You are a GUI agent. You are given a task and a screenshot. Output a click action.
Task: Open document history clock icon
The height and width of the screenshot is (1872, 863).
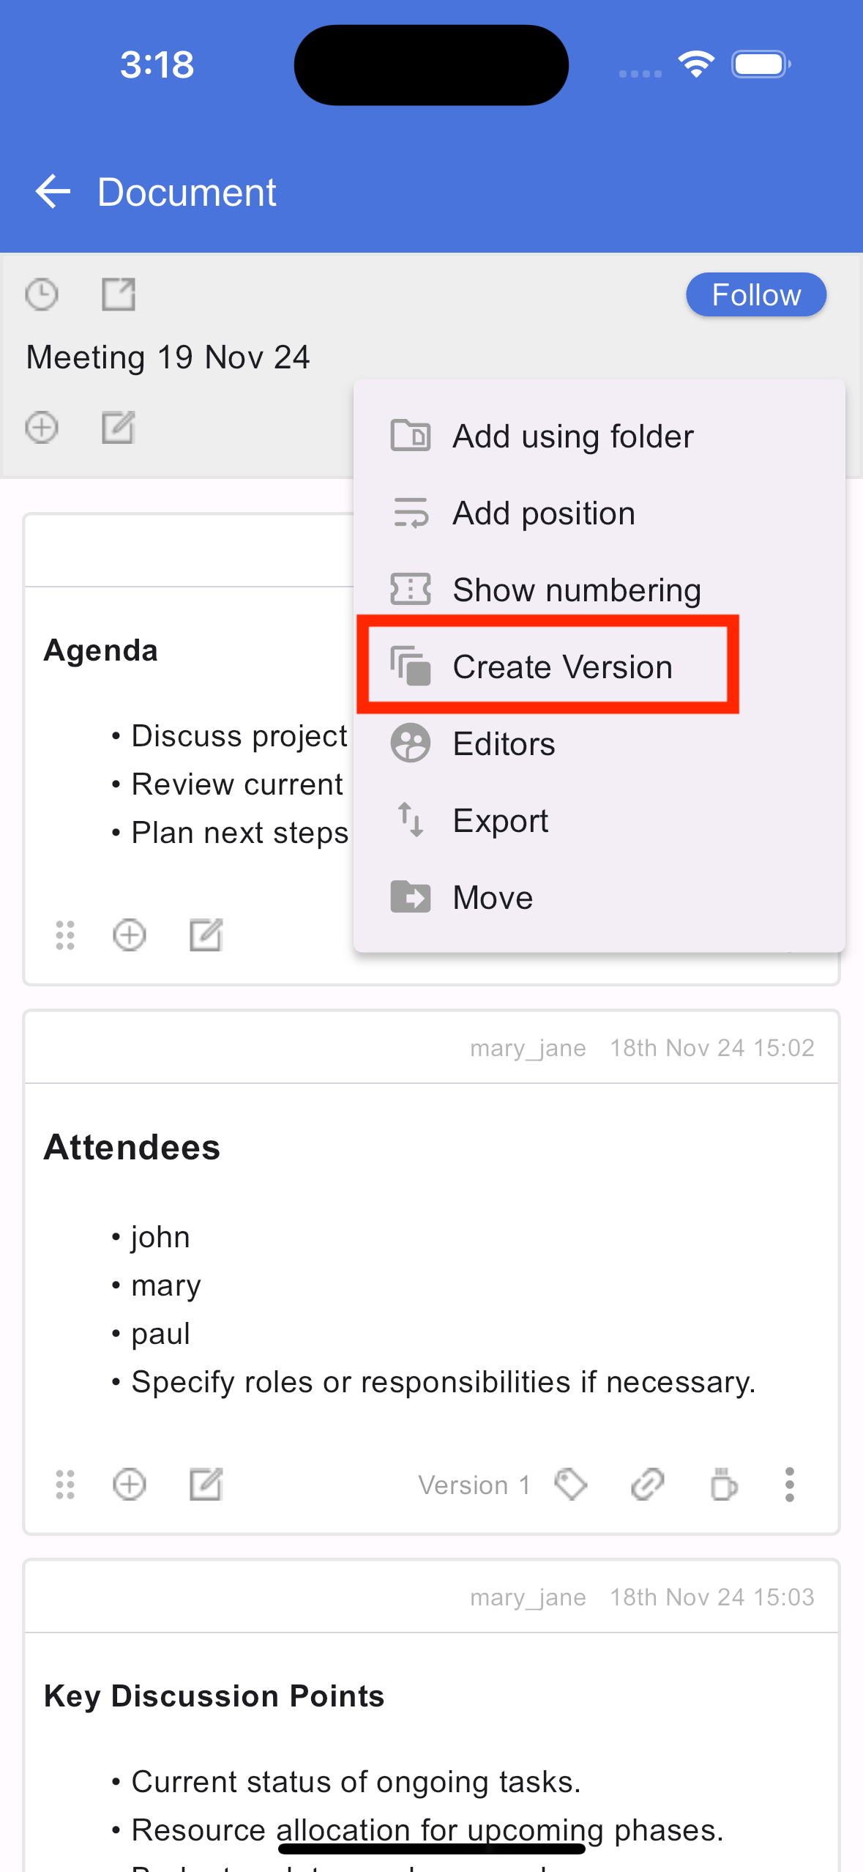pos(42,295)
